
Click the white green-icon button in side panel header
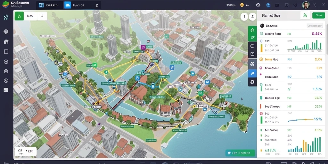point(305,15)
